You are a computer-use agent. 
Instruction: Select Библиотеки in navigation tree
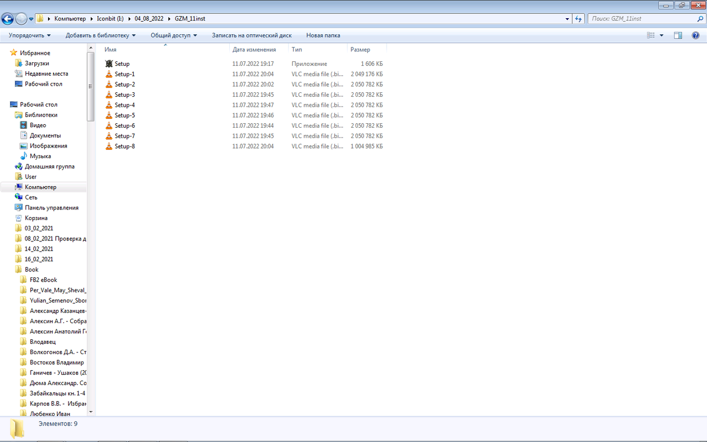pos(41,115)
